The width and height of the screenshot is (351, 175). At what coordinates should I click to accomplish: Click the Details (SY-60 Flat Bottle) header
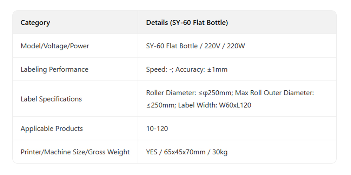tap(187, 23)
